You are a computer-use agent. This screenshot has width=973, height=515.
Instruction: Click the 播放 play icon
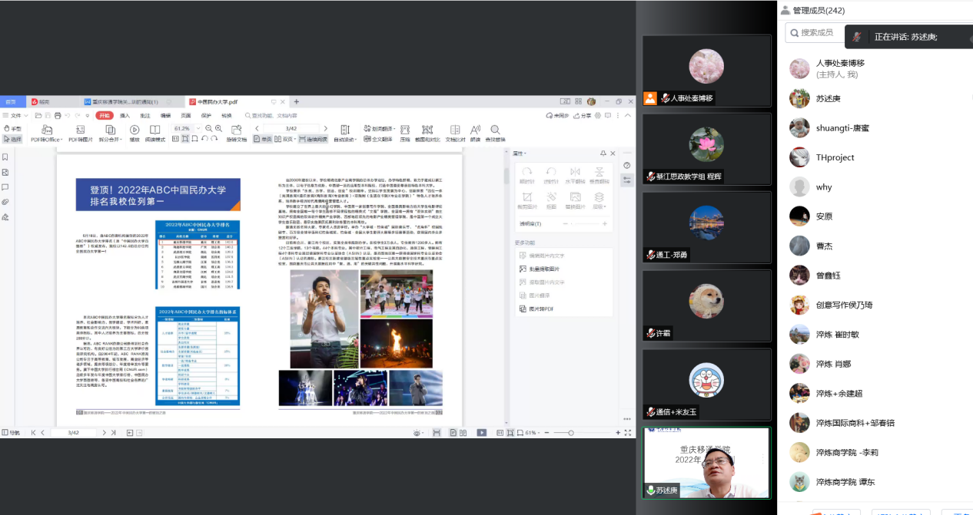coord(134,134)
